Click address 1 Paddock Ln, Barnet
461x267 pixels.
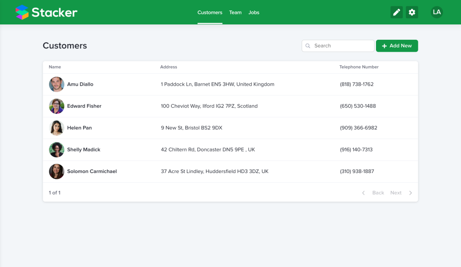click(218, 84)
